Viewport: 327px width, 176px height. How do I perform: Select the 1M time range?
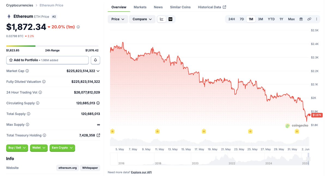[251, 19]
